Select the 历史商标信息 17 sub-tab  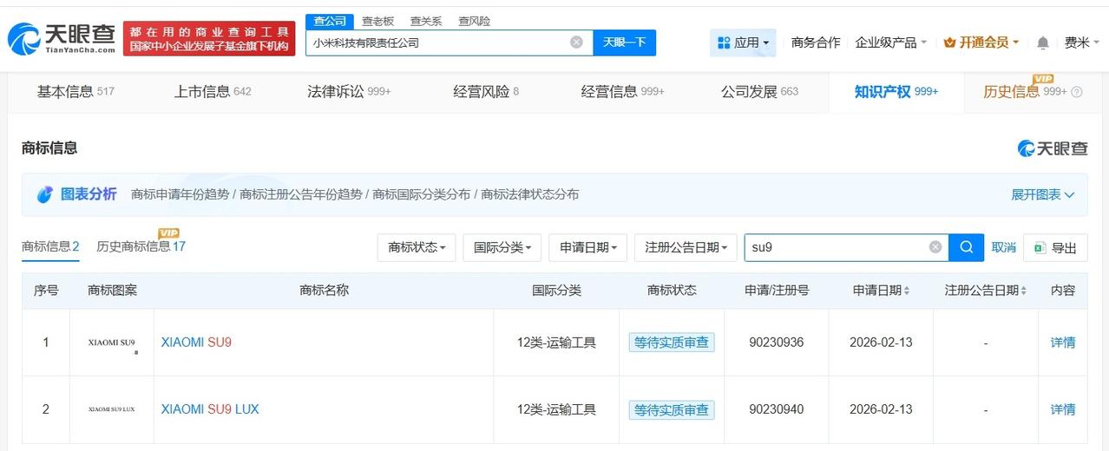coord(141,246)
